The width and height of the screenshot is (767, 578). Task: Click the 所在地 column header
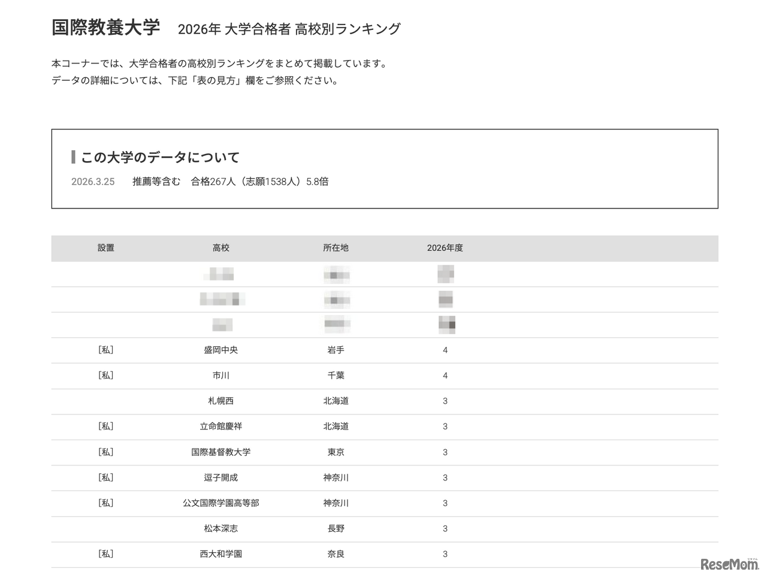tap(336, 248)
